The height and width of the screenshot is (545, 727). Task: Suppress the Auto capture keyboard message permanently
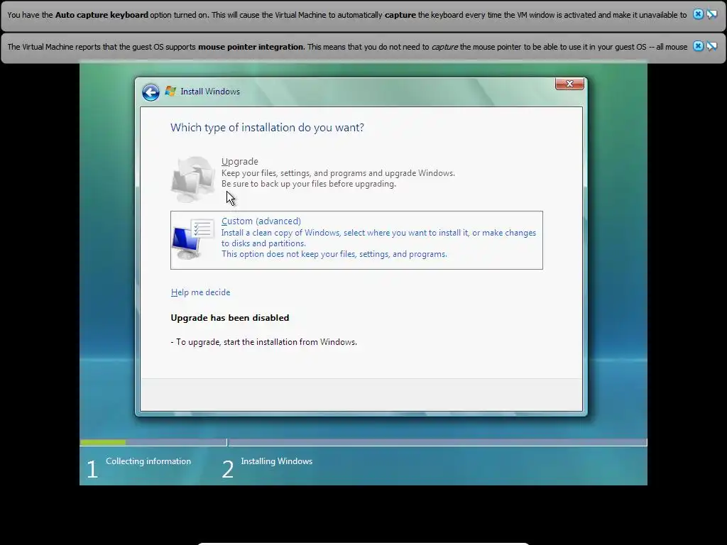(711, 14)
